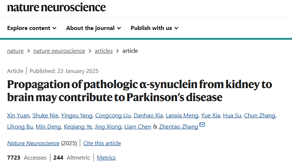
Task: Click author Chun Zhang
Action: point(260,116)
